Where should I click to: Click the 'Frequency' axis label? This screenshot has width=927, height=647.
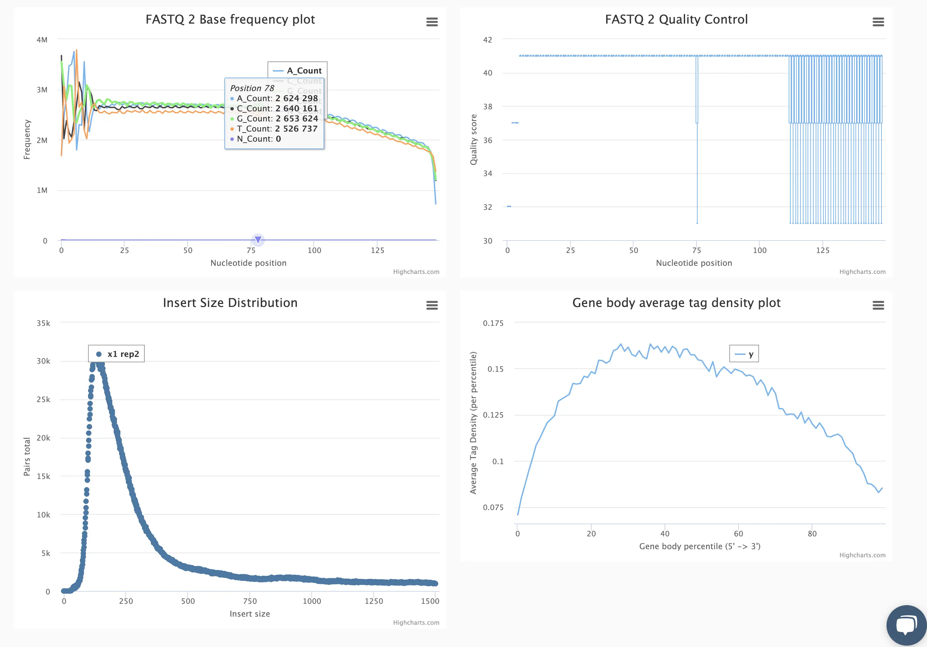pos(27,139)
